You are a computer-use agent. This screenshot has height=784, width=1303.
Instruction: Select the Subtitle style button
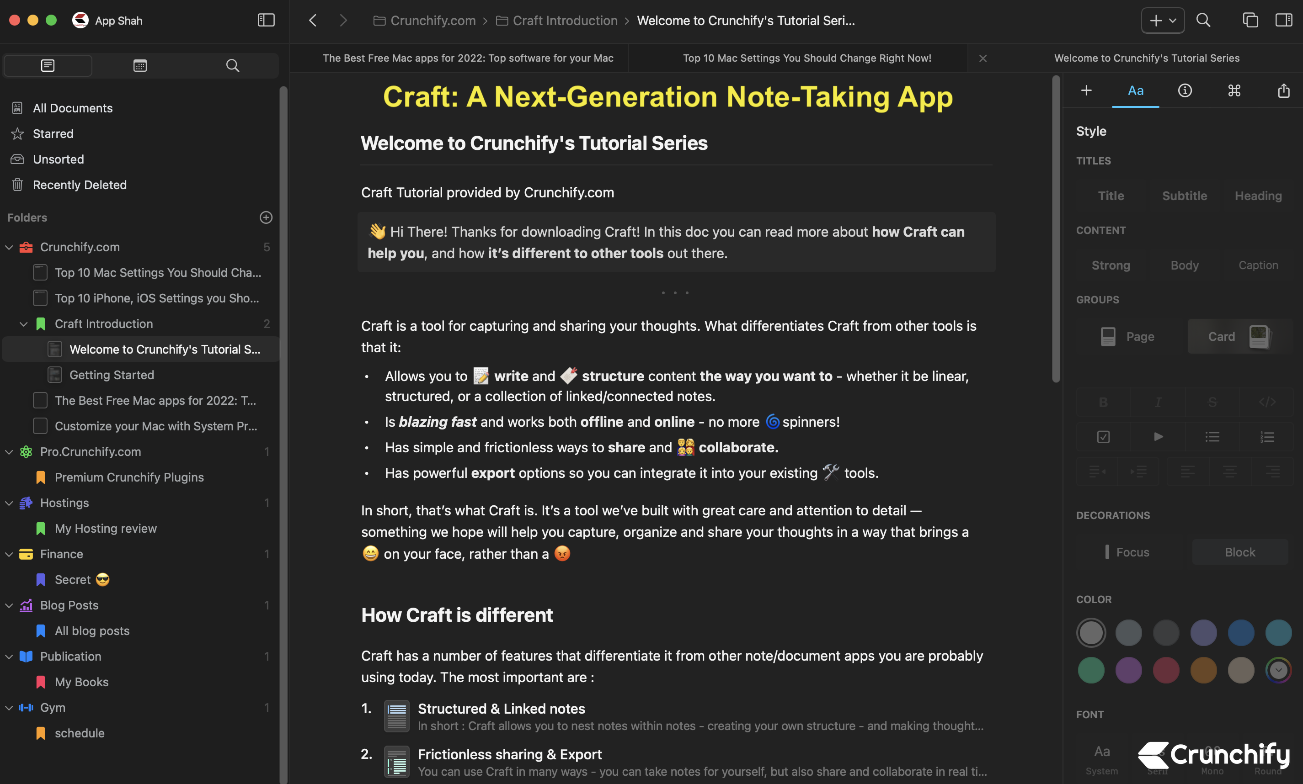click(1184, 196)
